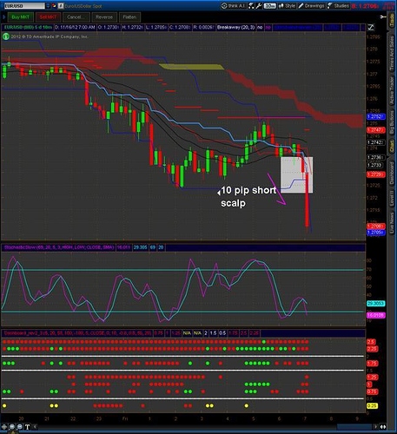The image size is (397, 434).
Task: Click the Reverse position button
Action: coord(104,17)
